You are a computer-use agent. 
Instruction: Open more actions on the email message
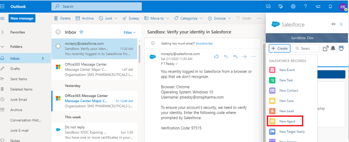click(254, 57)
